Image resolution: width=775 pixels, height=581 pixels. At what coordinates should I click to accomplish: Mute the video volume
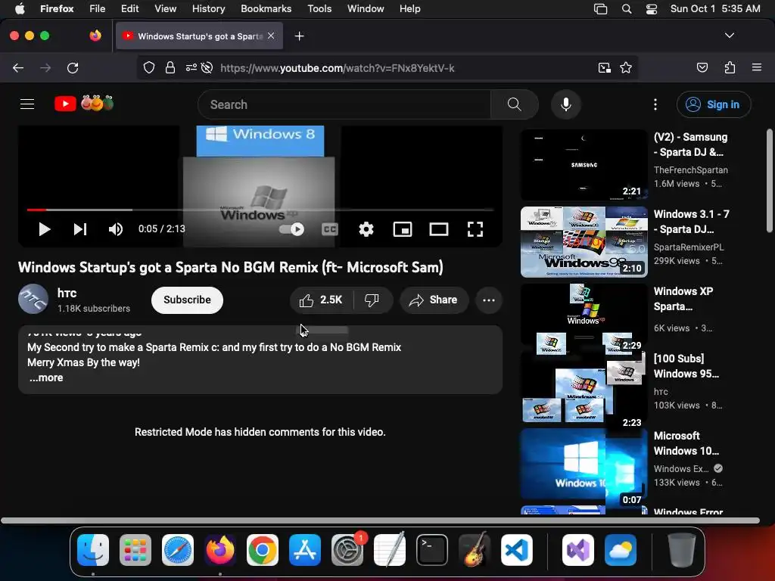(x=116, y=229)
